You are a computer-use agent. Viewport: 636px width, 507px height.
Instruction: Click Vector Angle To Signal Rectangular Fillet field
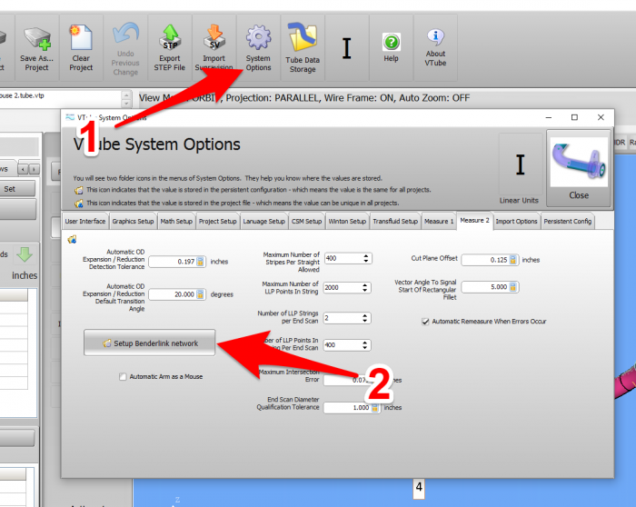pos(490,287)
